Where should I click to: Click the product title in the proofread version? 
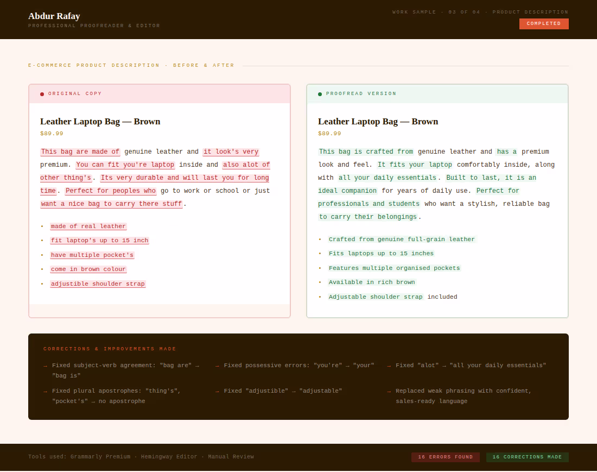tap(378, 122)
